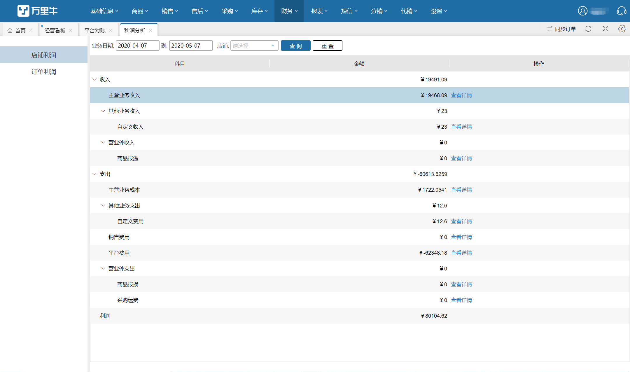View details for 主营业务成本
Viewport: 630px width, 372px height.
point(461,190)
